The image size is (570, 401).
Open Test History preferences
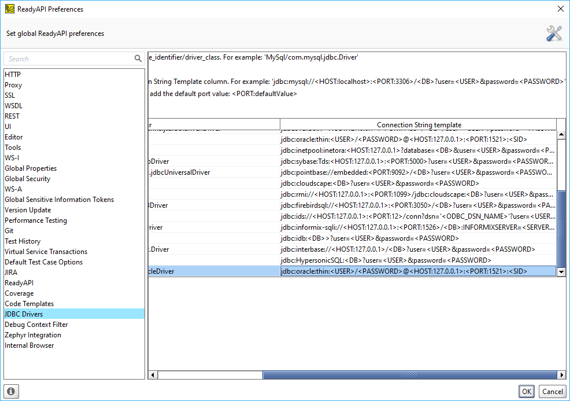click(74, 241)
